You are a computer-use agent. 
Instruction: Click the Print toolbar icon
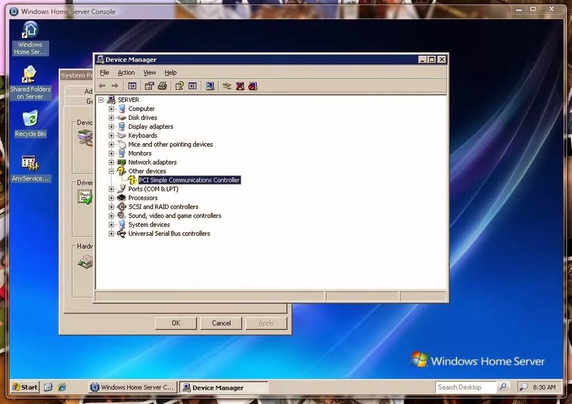(x=163, y=86)
